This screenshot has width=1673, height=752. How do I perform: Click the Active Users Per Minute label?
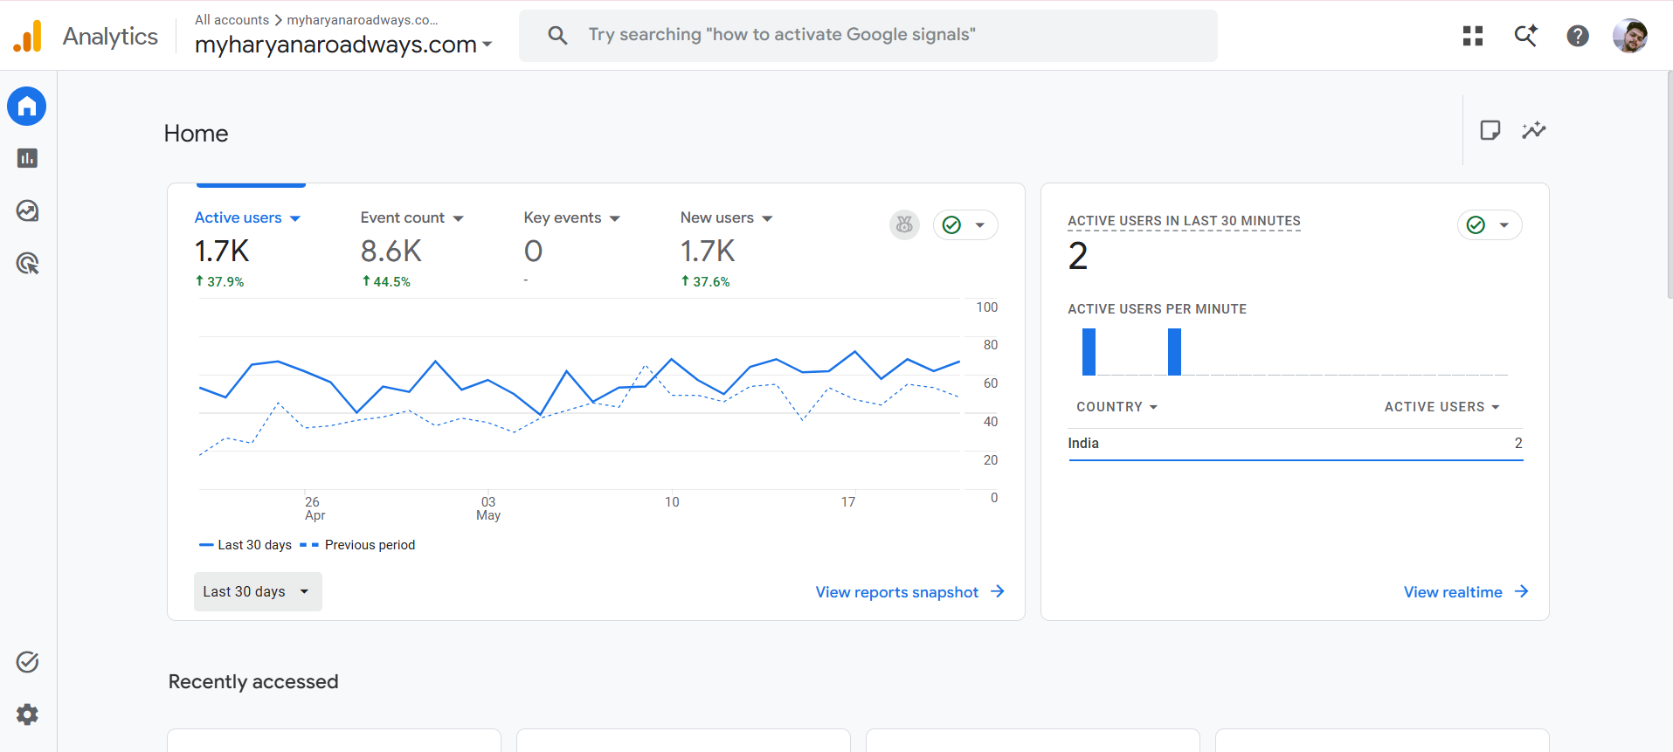[1157, 309]
